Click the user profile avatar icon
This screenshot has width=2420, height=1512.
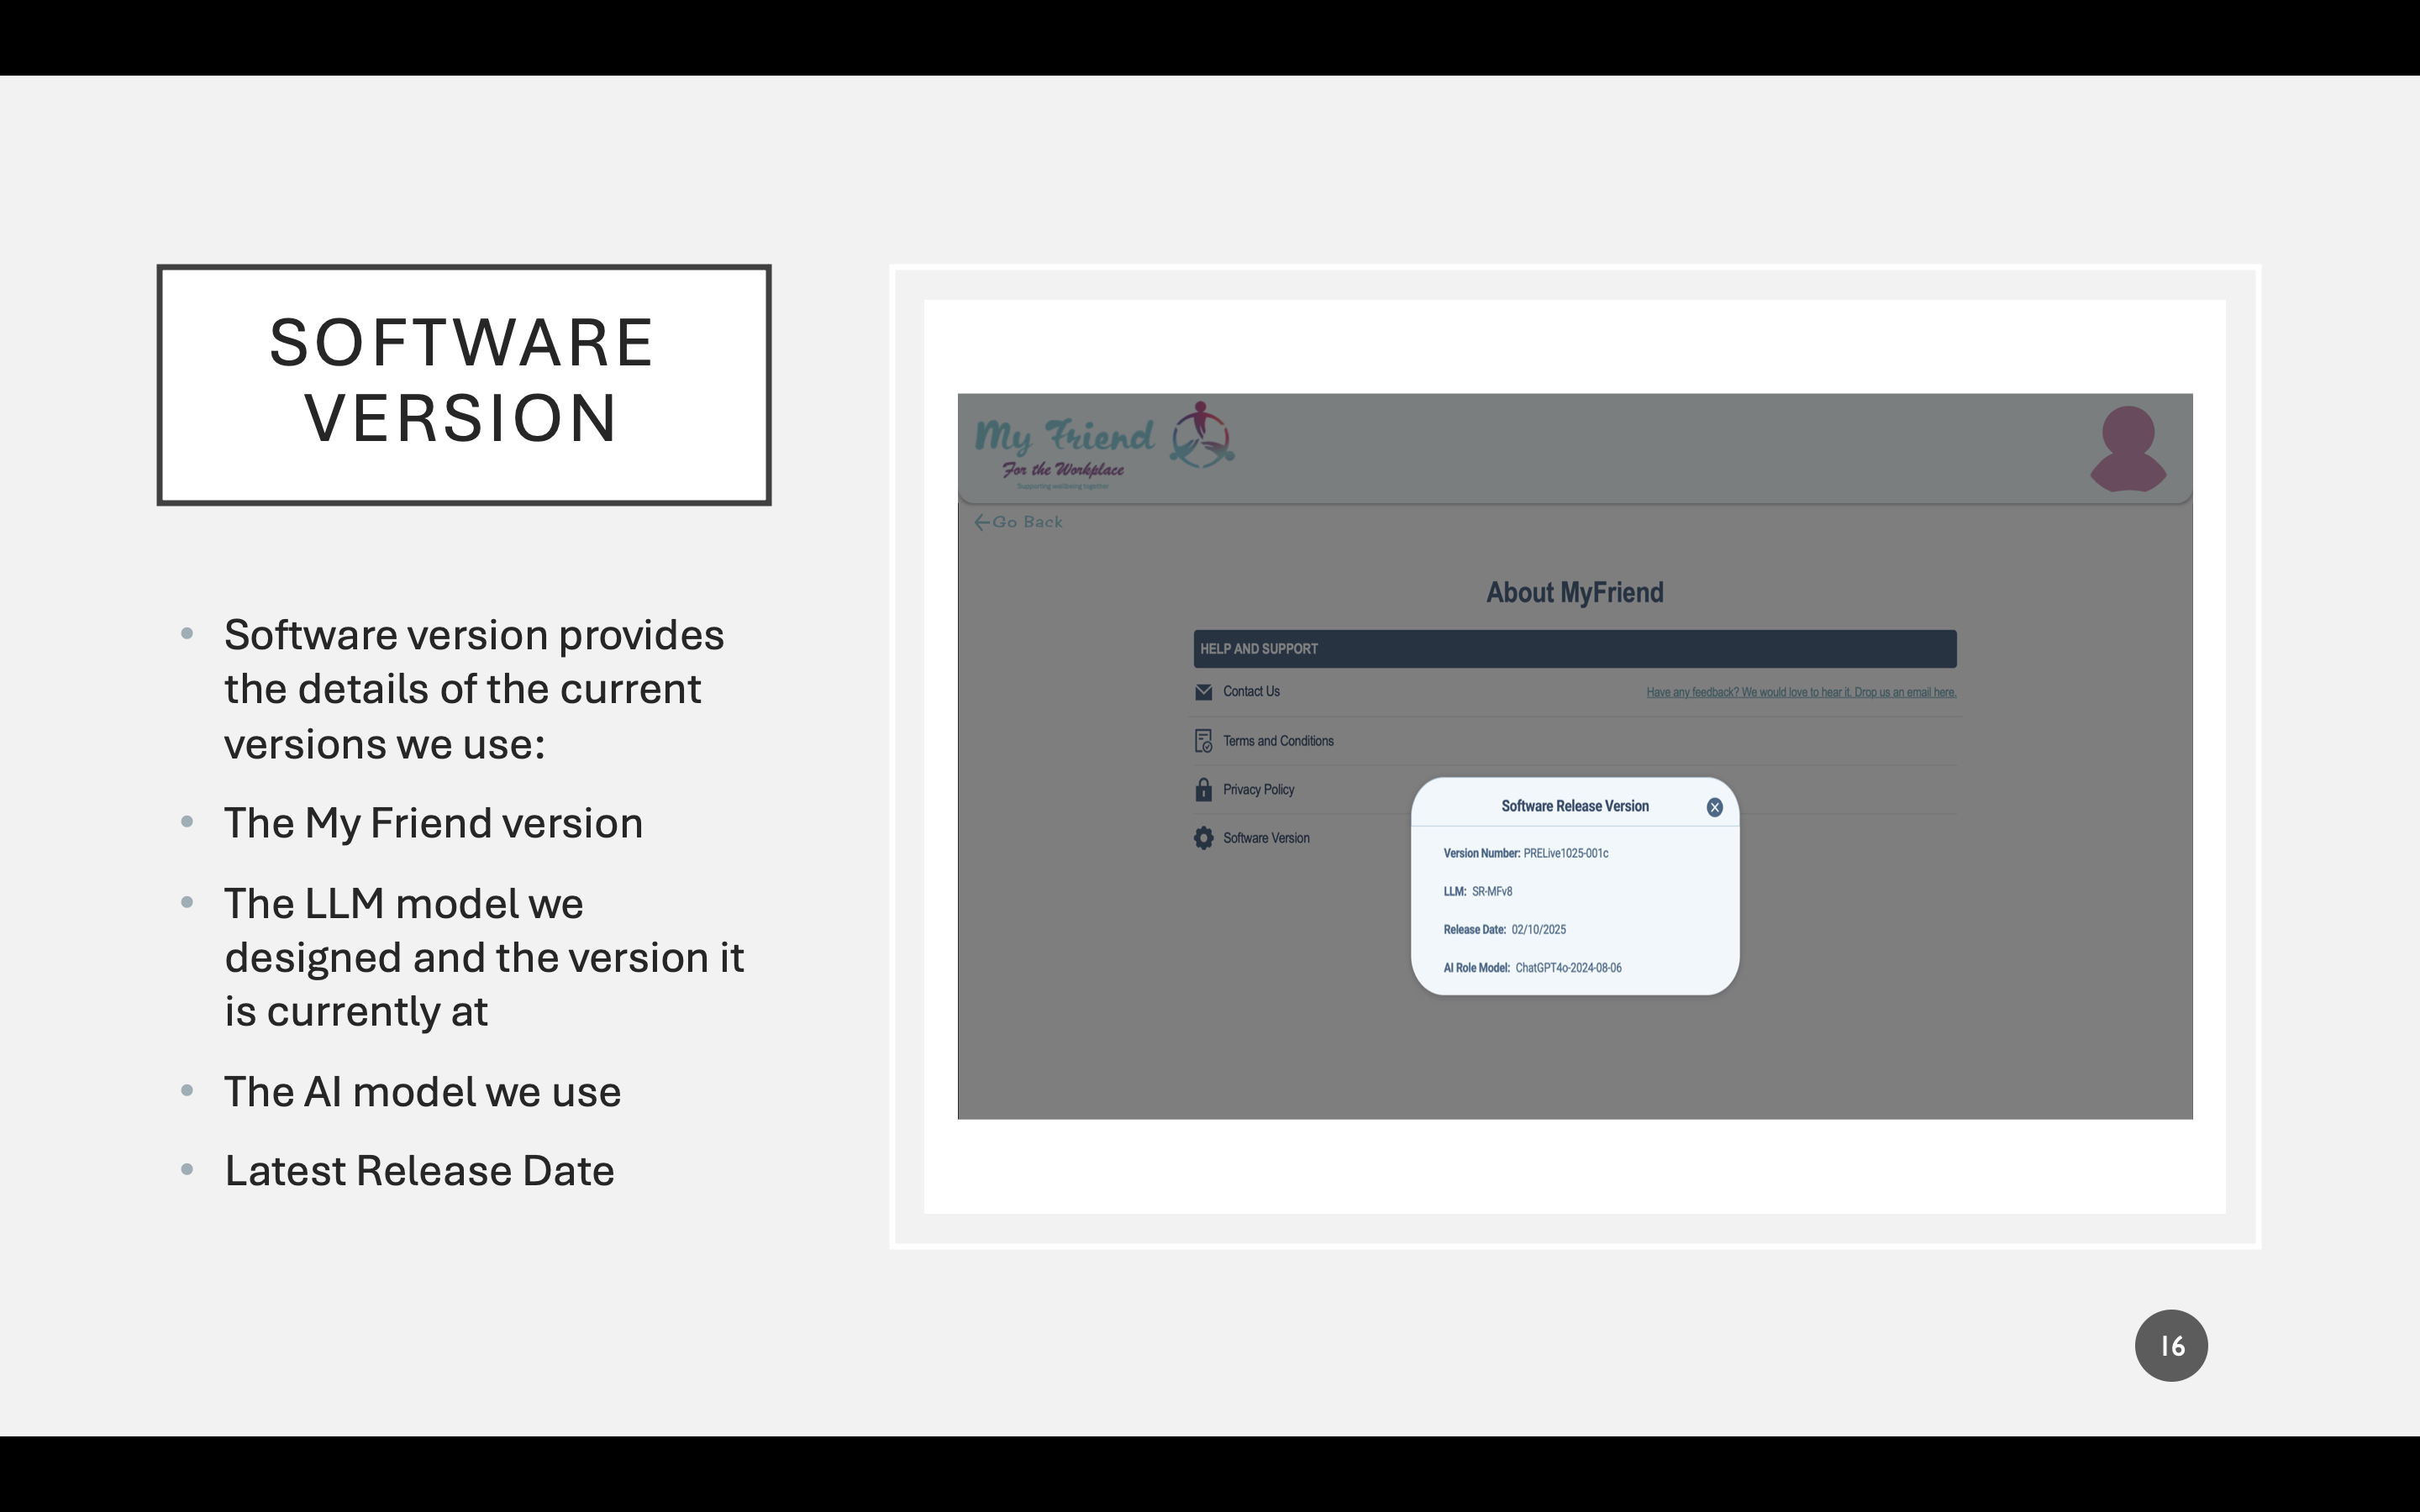pyautogui.click(x=2127, y=449)
